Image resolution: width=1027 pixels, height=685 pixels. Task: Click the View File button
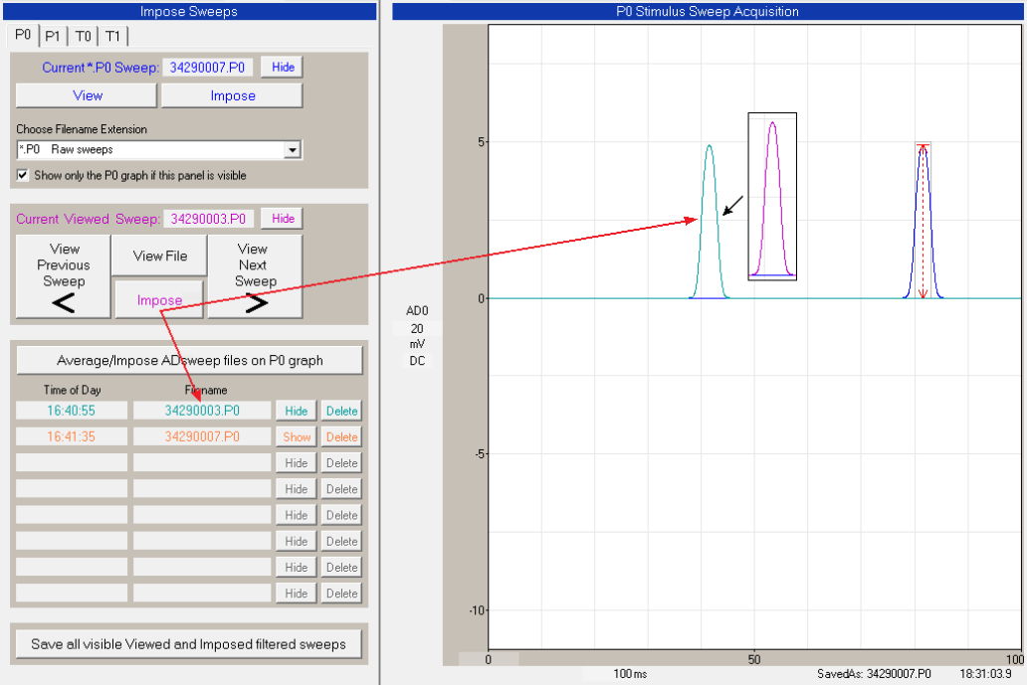[159, 256]
